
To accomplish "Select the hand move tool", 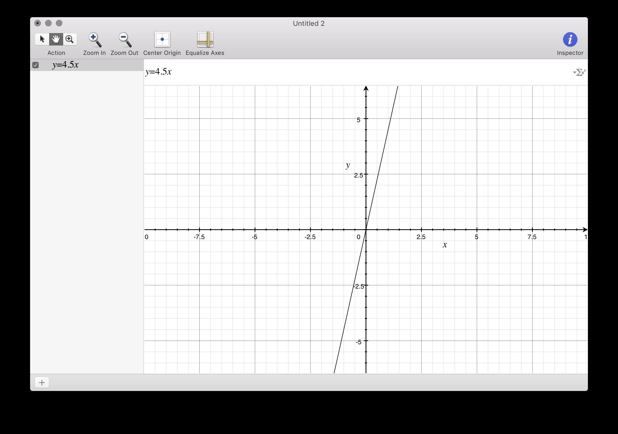I will pos(56,39).
